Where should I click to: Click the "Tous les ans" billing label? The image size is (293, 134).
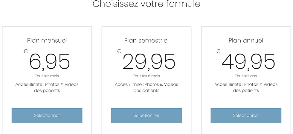point(246,76)
